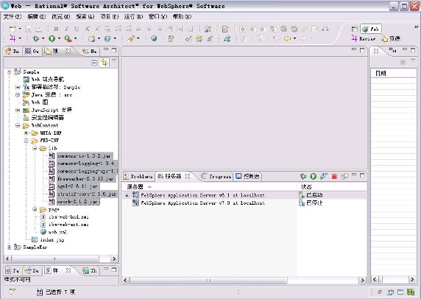Click left arrow of Servers view scrollbar
The height and width of the screenshot is (299, 421).
[x=125, y=281]
